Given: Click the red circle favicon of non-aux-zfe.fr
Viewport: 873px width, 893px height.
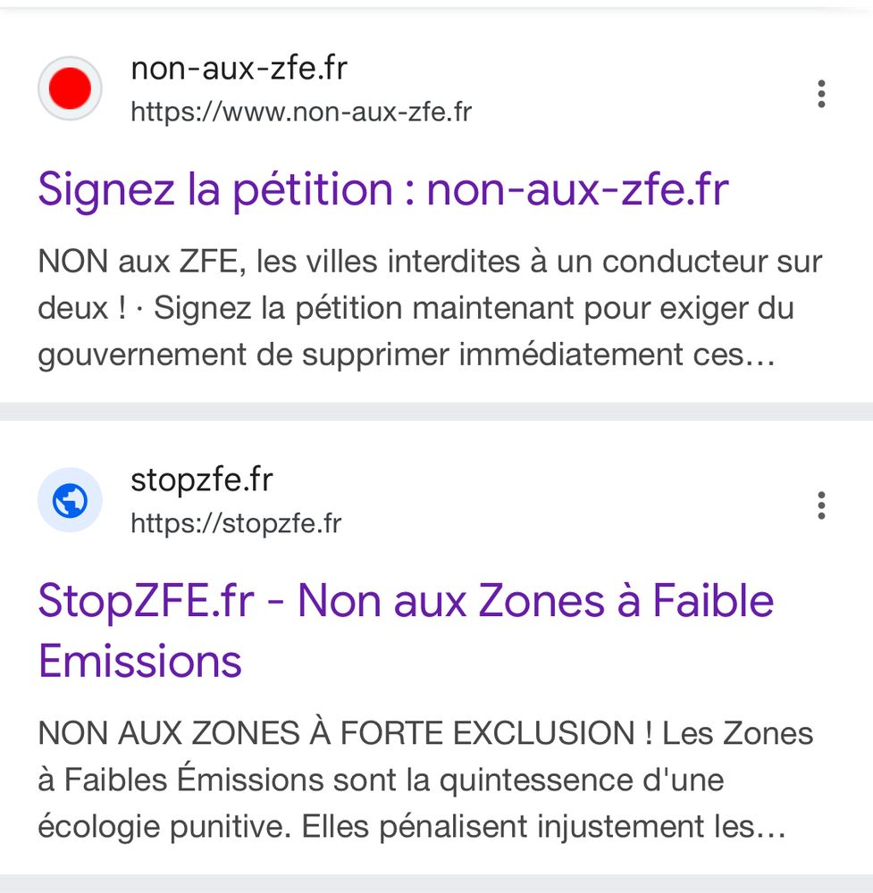Looking at the screenshot, I should [x=70, y=88].
